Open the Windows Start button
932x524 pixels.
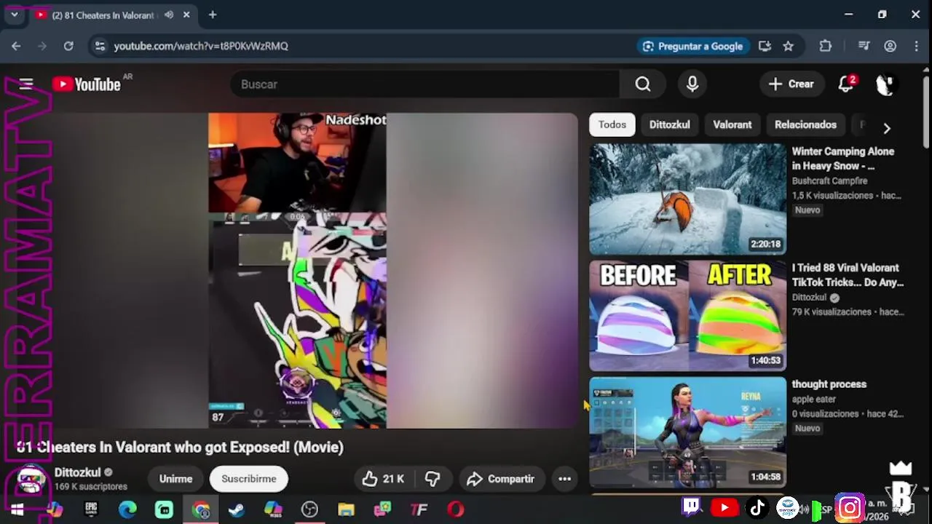(17, 509)
